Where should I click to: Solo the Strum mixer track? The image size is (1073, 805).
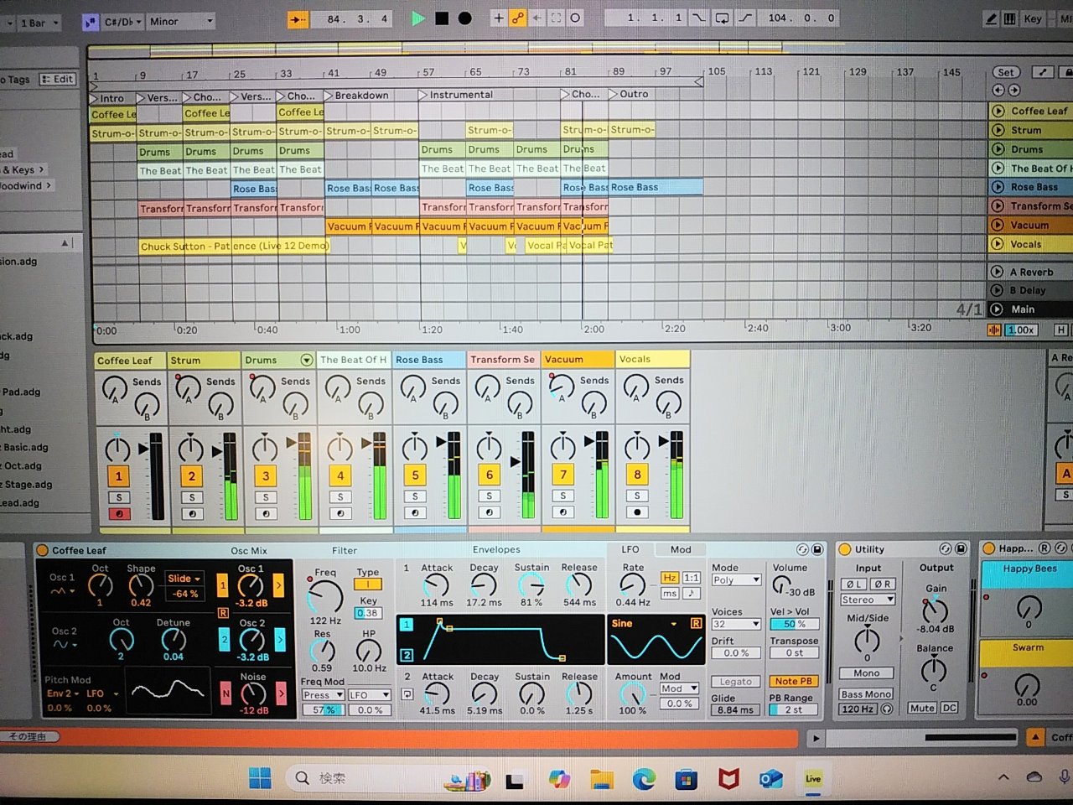click(192, 497)
